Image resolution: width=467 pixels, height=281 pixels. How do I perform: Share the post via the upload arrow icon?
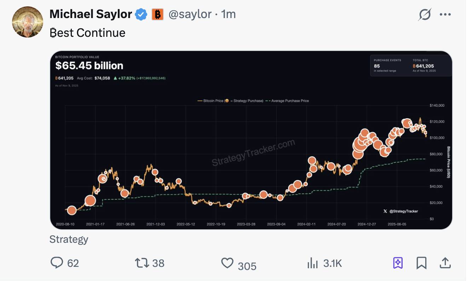coord(445,263)
